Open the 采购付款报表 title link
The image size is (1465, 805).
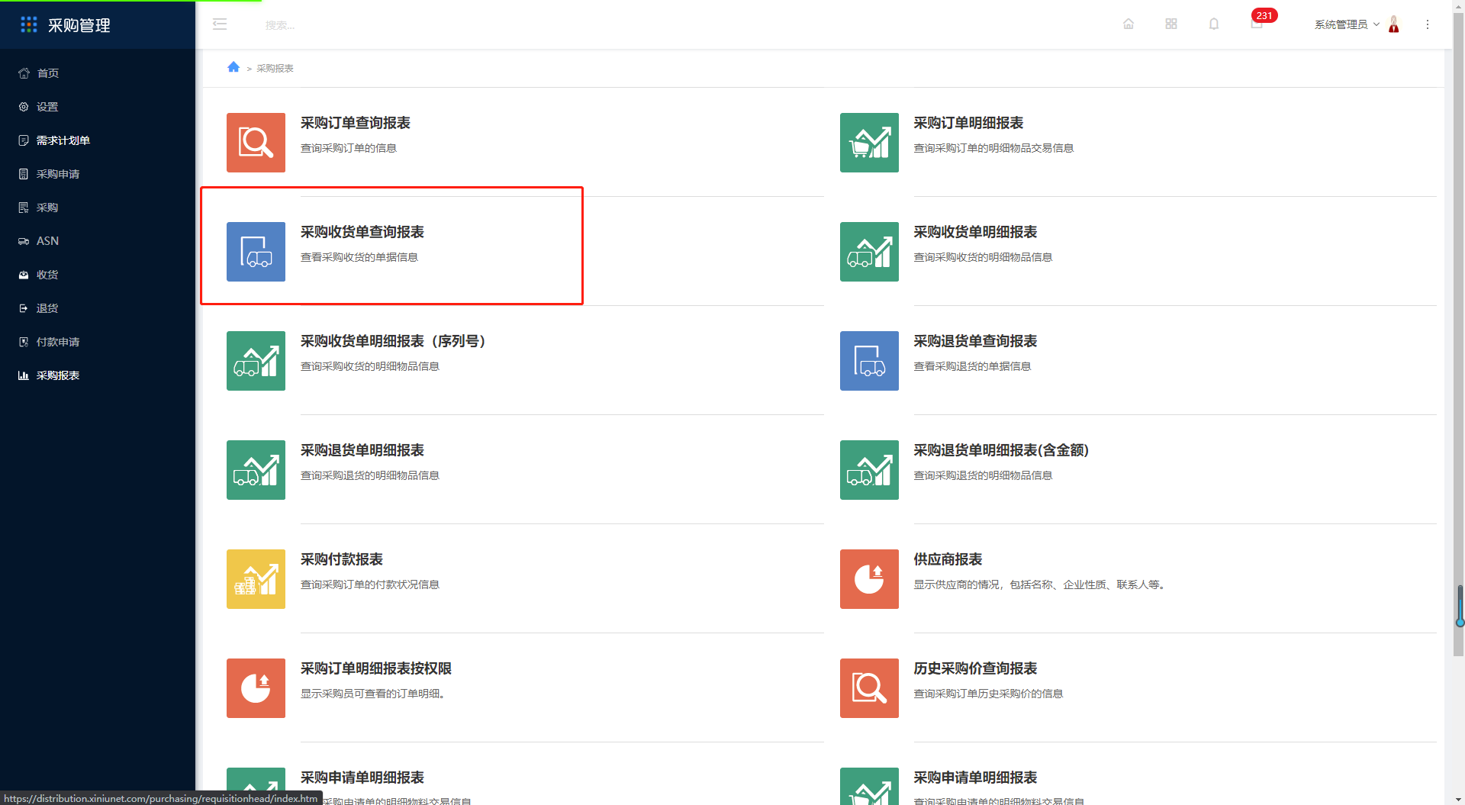341,559
